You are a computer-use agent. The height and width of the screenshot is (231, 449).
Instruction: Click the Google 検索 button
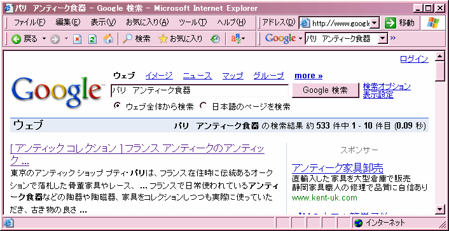click(325, 90)
